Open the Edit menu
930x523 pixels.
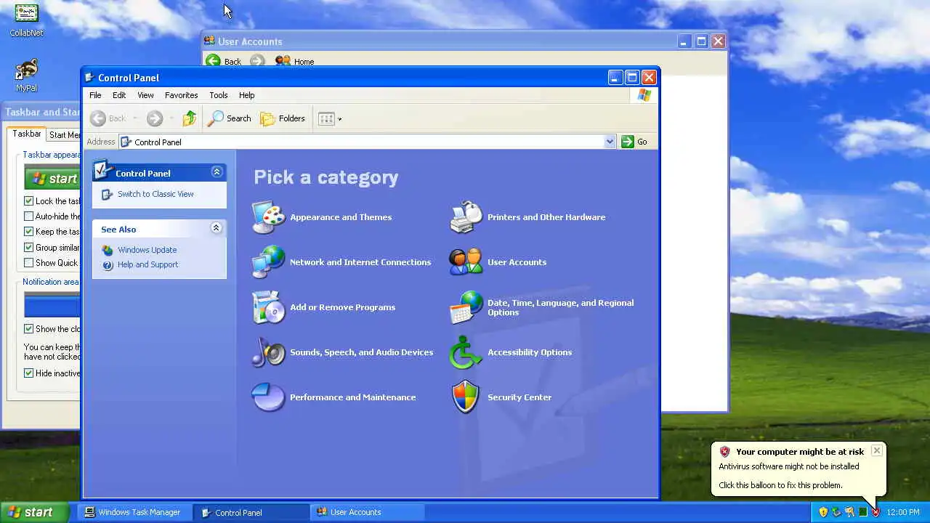click(119, 95)
